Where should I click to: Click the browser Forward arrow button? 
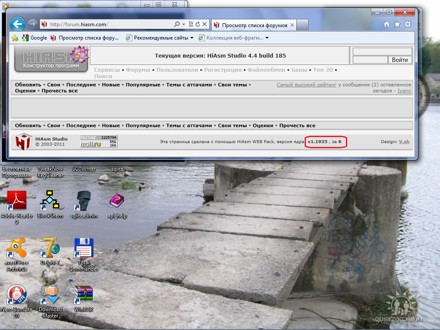[x=32, y=24]
